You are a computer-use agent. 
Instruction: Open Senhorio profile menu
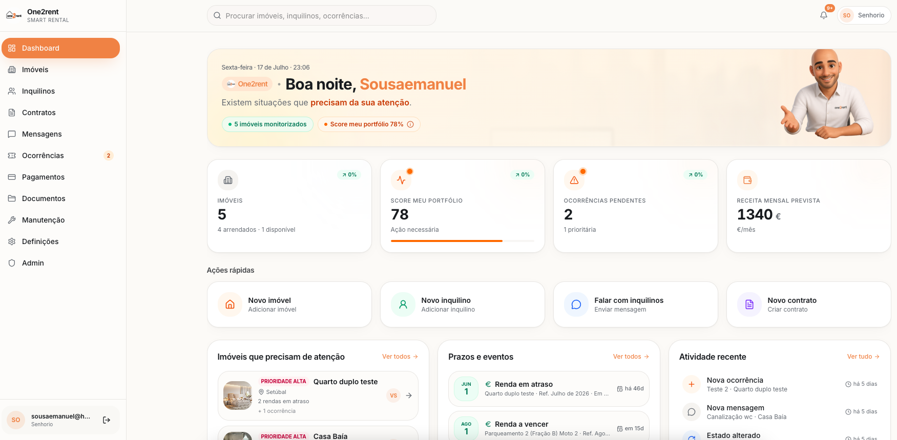point(864,15)
